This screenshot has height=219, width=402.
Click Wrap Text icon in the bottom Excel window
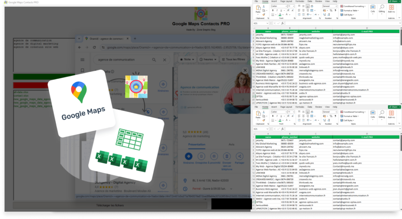(x=312, y=112)
